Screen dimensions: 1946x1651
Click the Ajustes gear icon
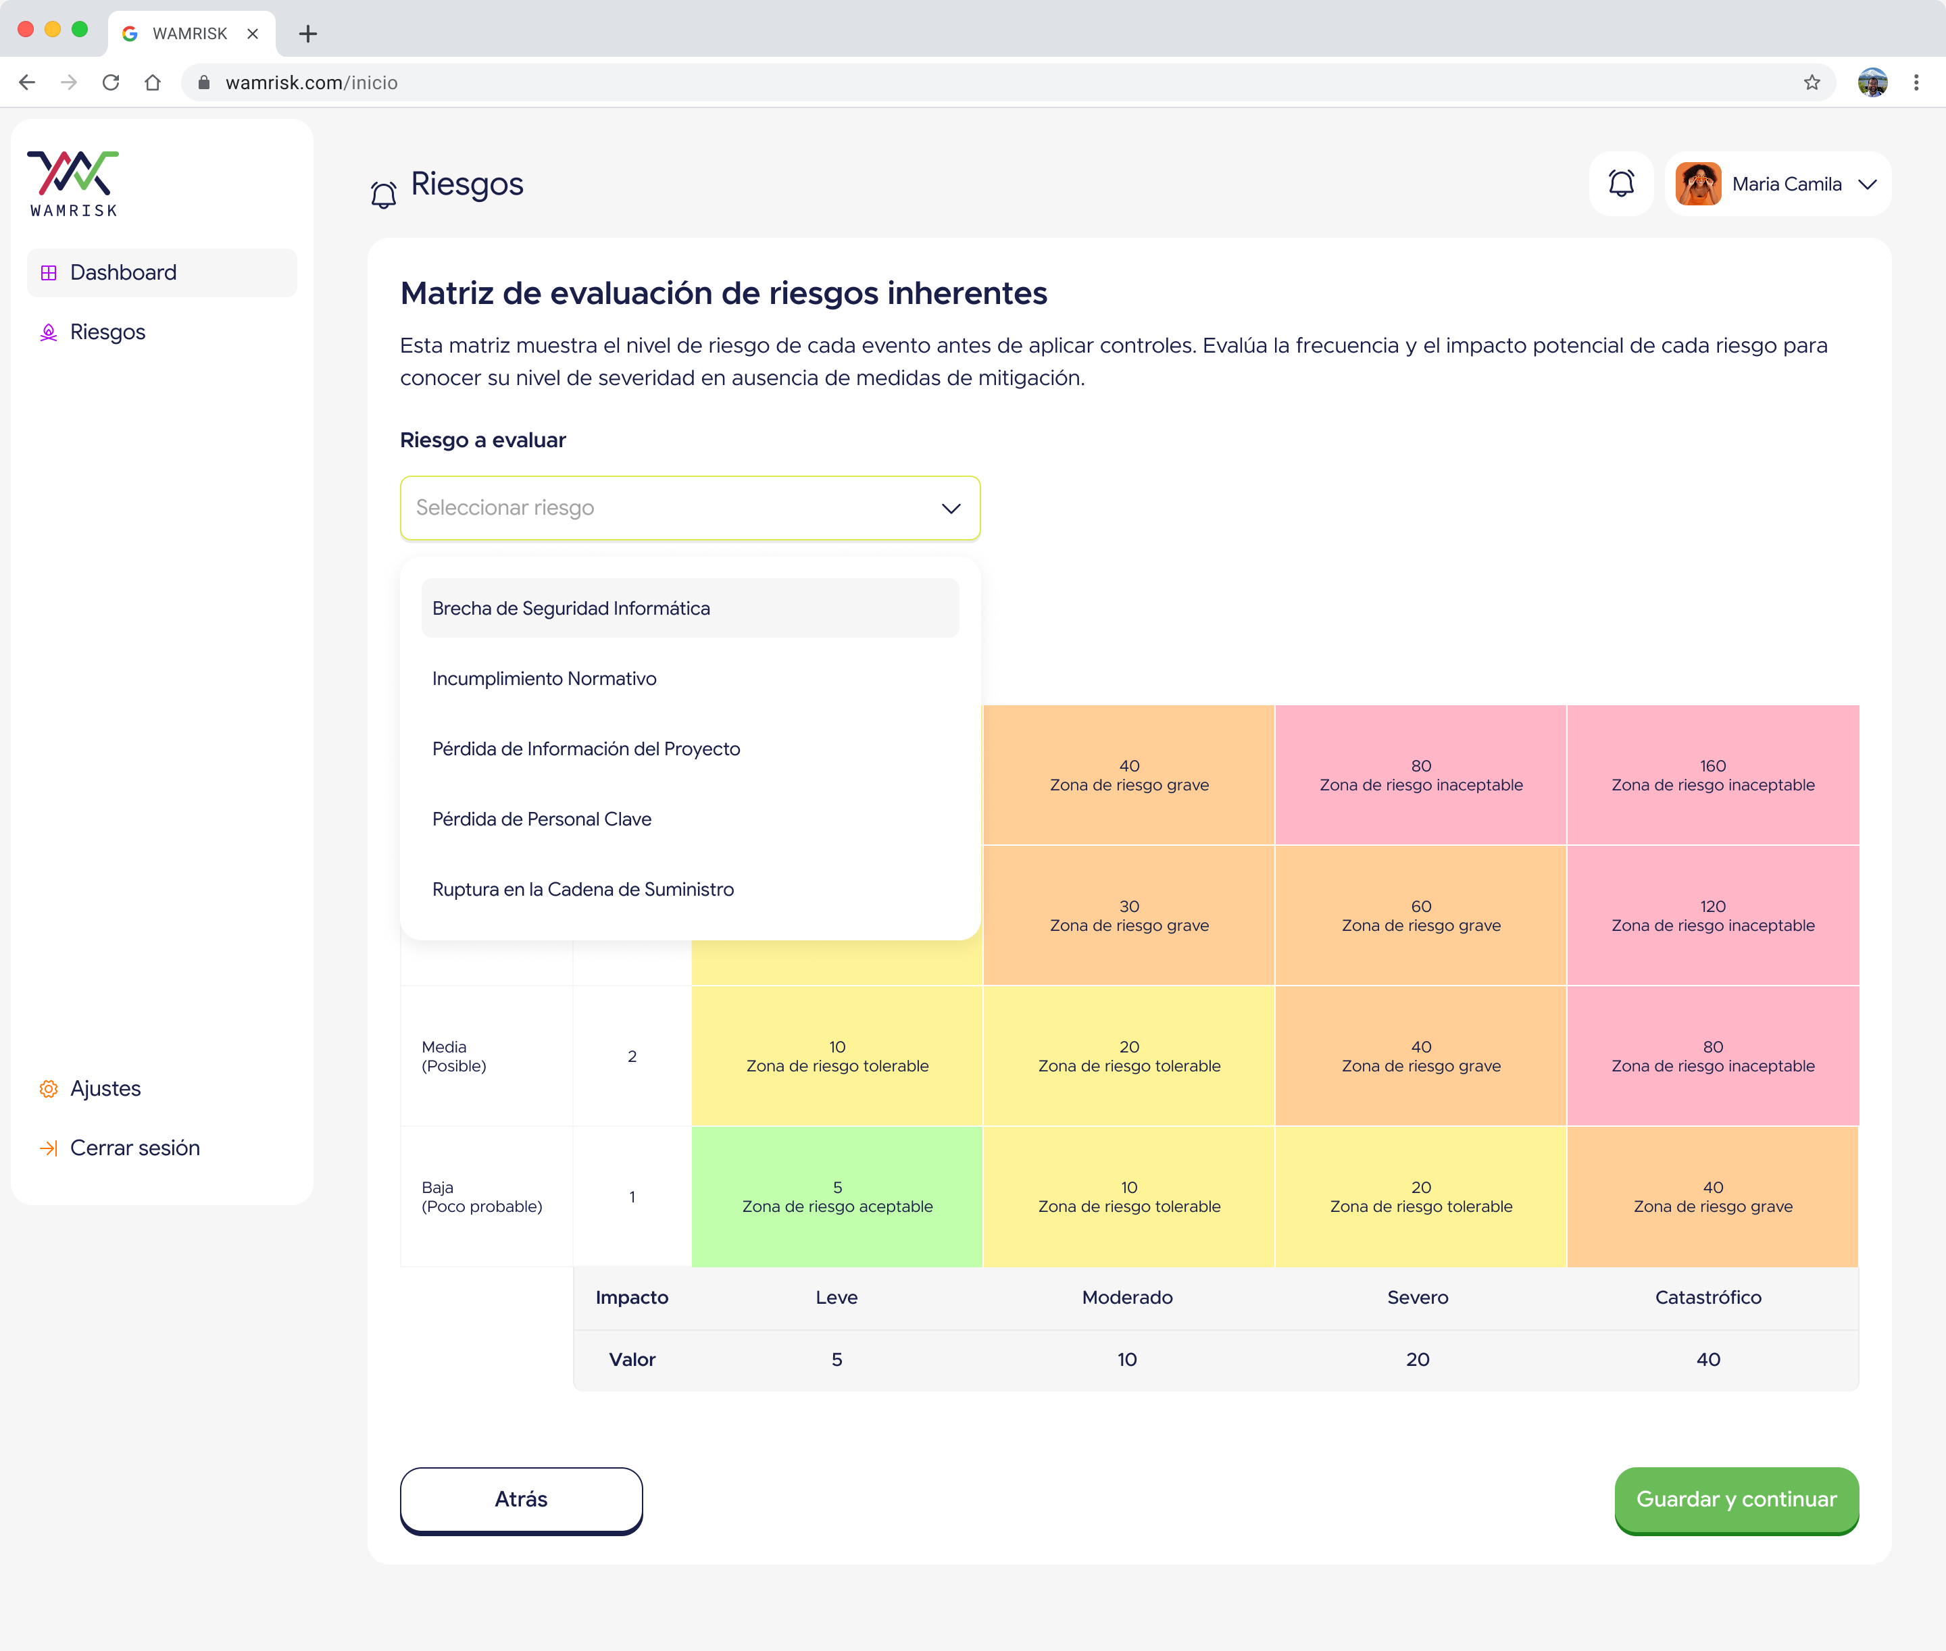49,1088
